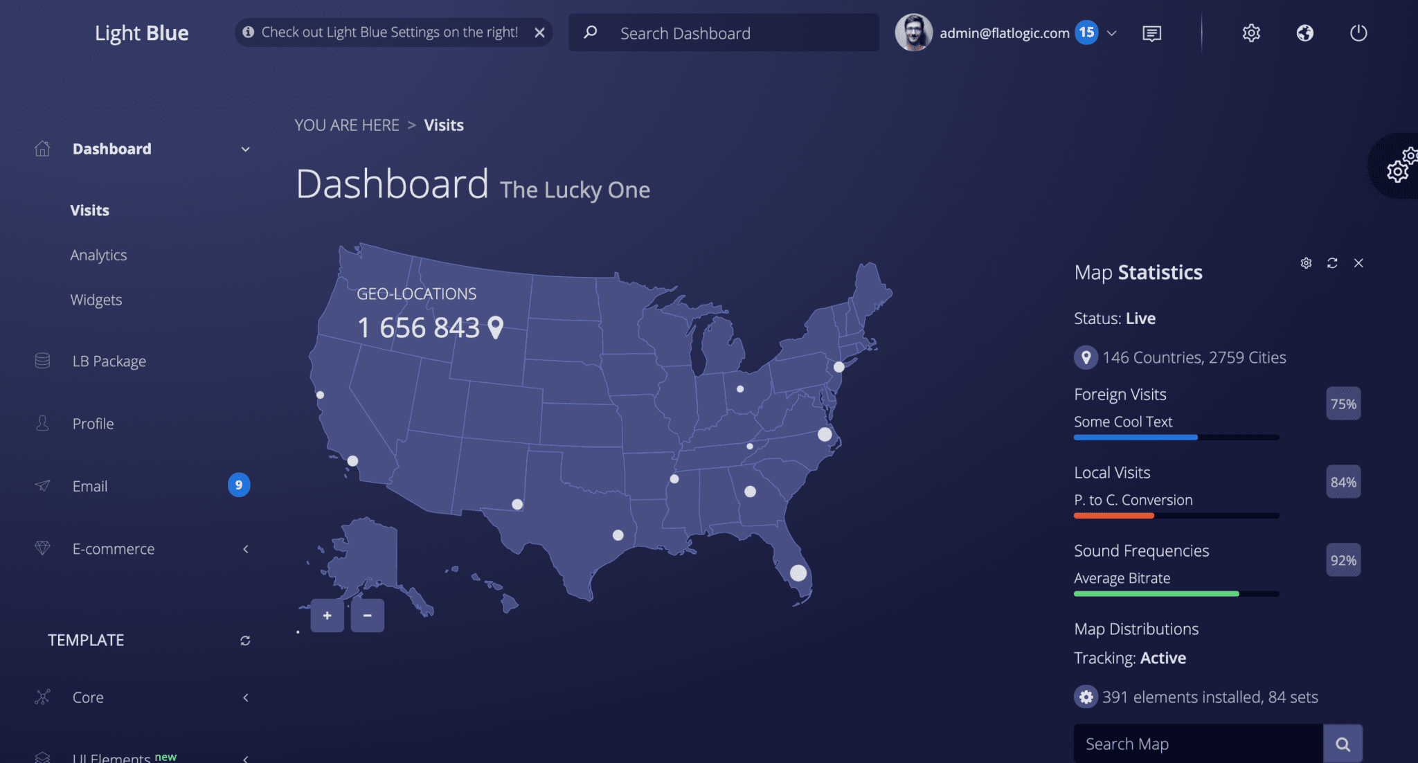Click the Map Statistics widget gear icon

(x=1306, y=263)
